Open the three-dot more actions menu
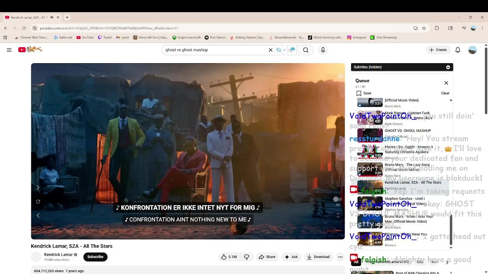488x274 pixels. (340, 257)
